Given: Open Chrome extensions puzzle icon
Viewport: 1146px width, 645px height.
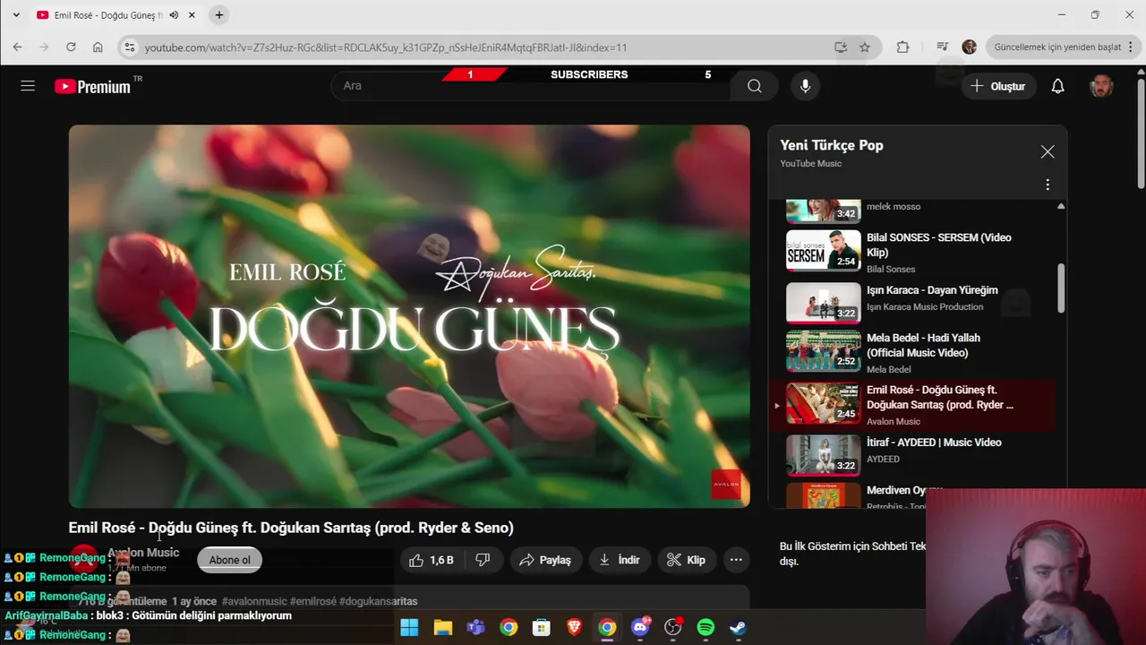Looking at the screenshot, I should (902, 47).
